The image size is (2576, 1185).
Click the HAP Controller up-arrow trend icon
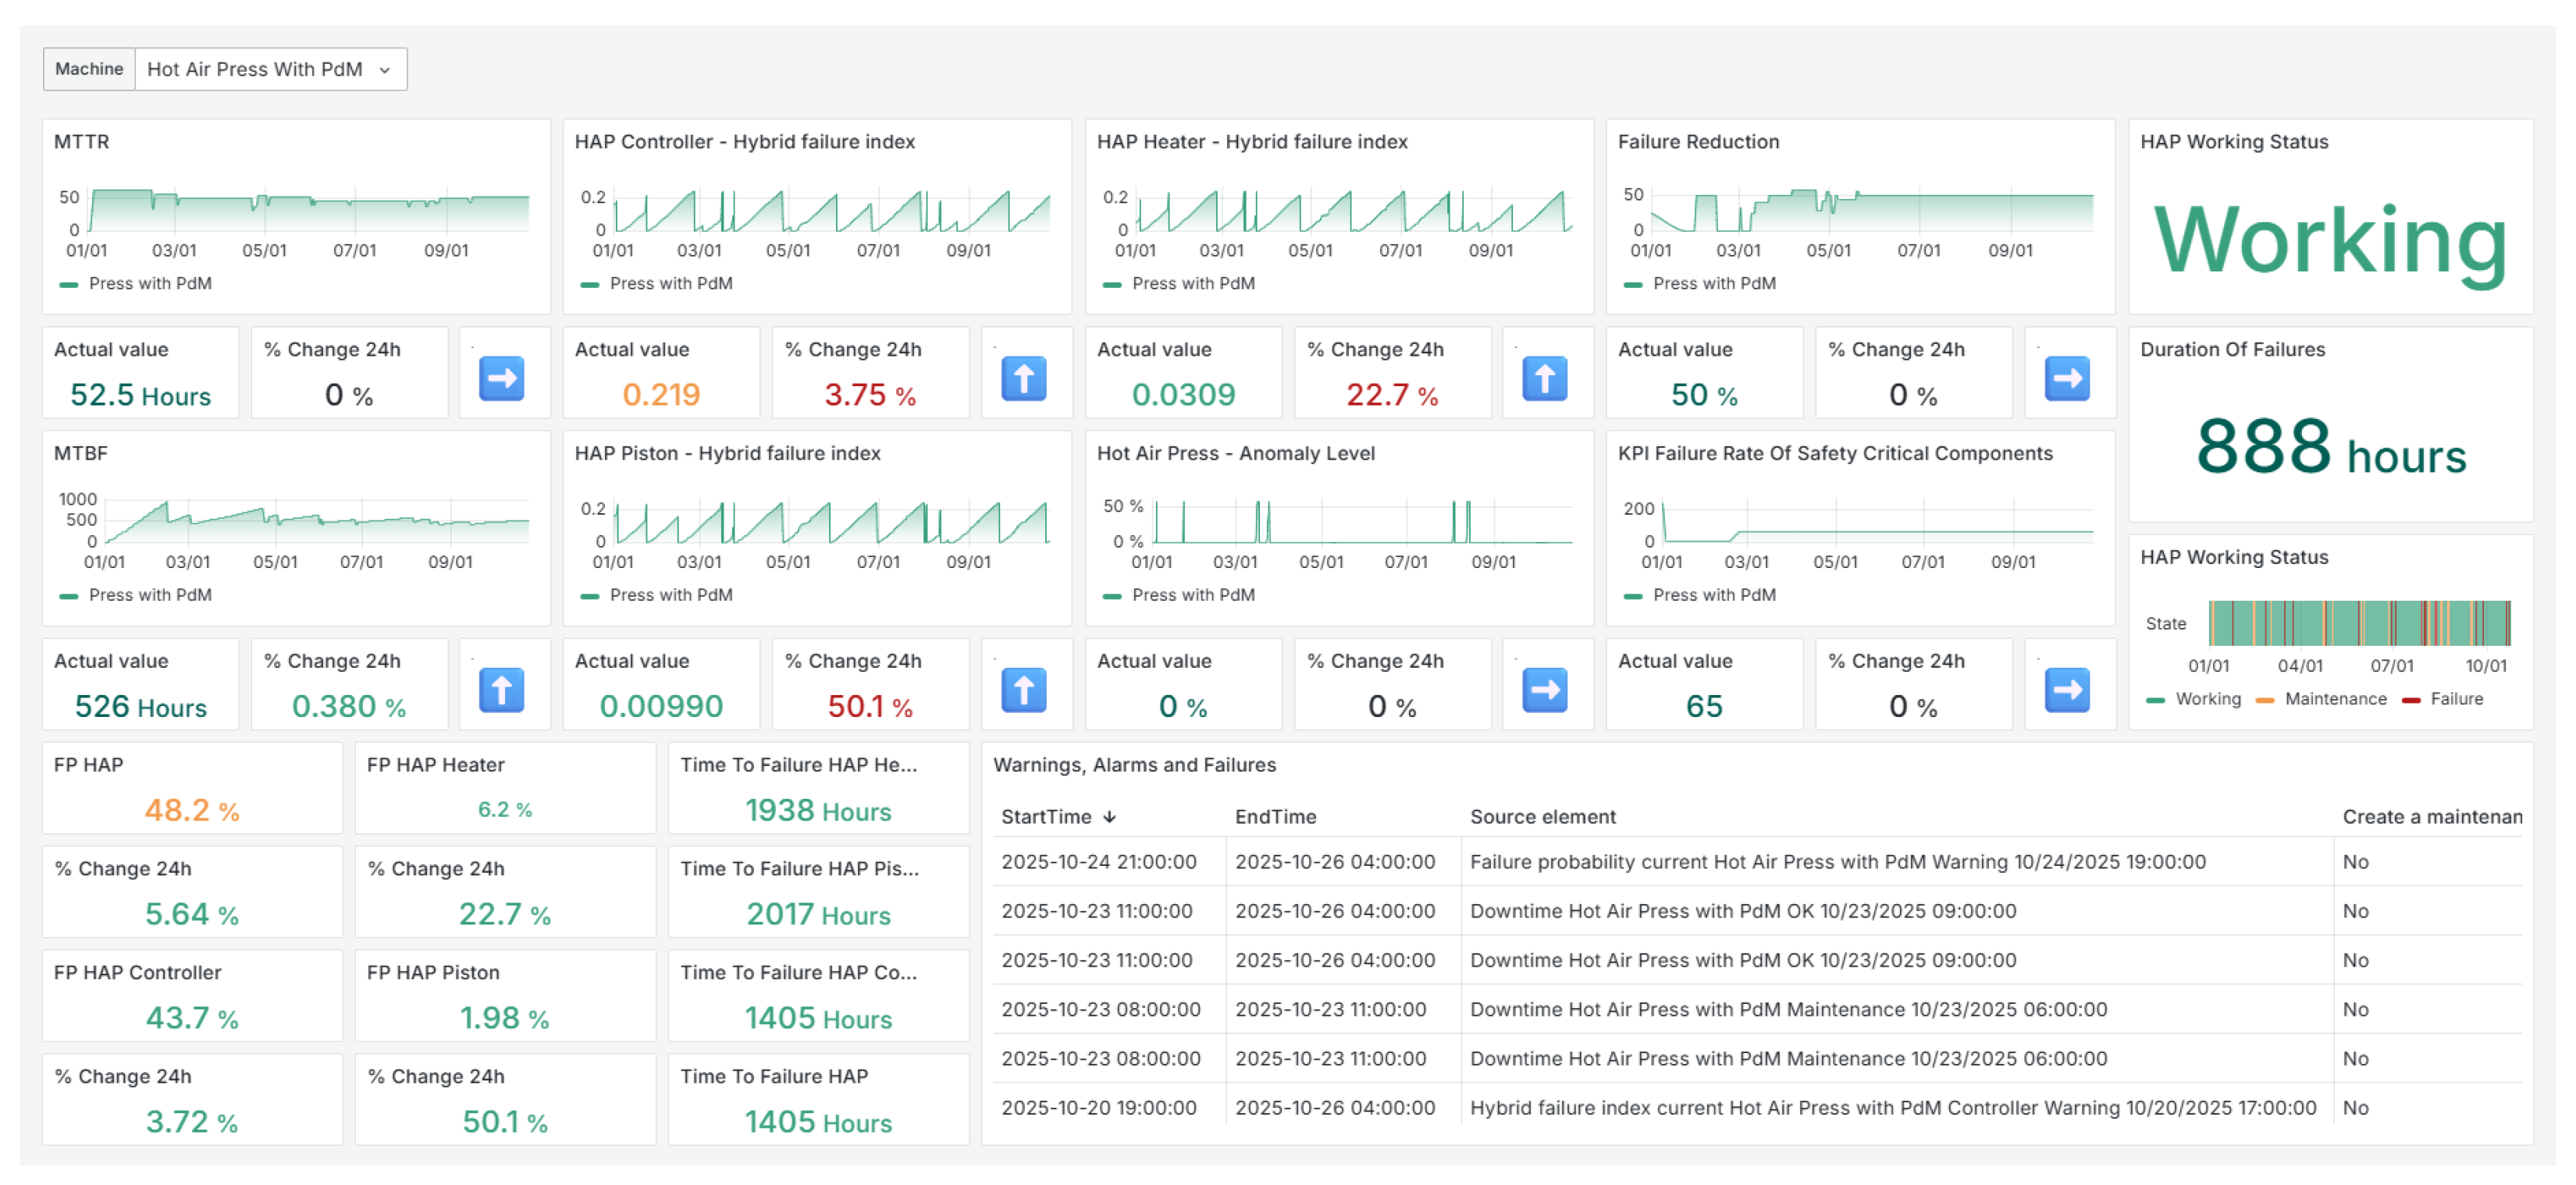click(1023, 378)
